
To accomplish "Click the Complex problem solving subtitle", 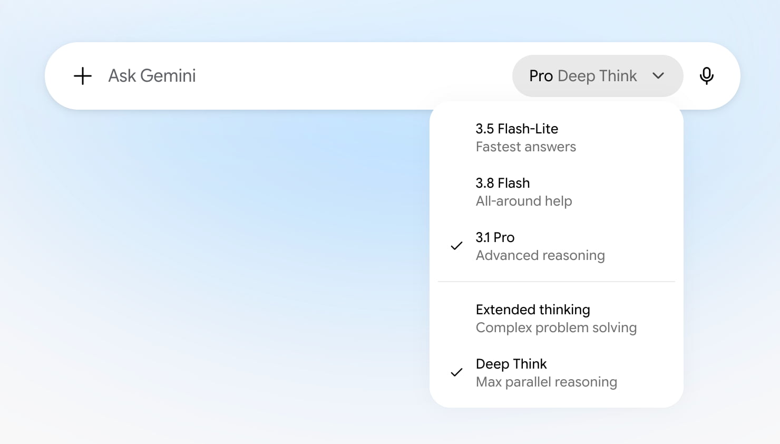I will point(556,328).
